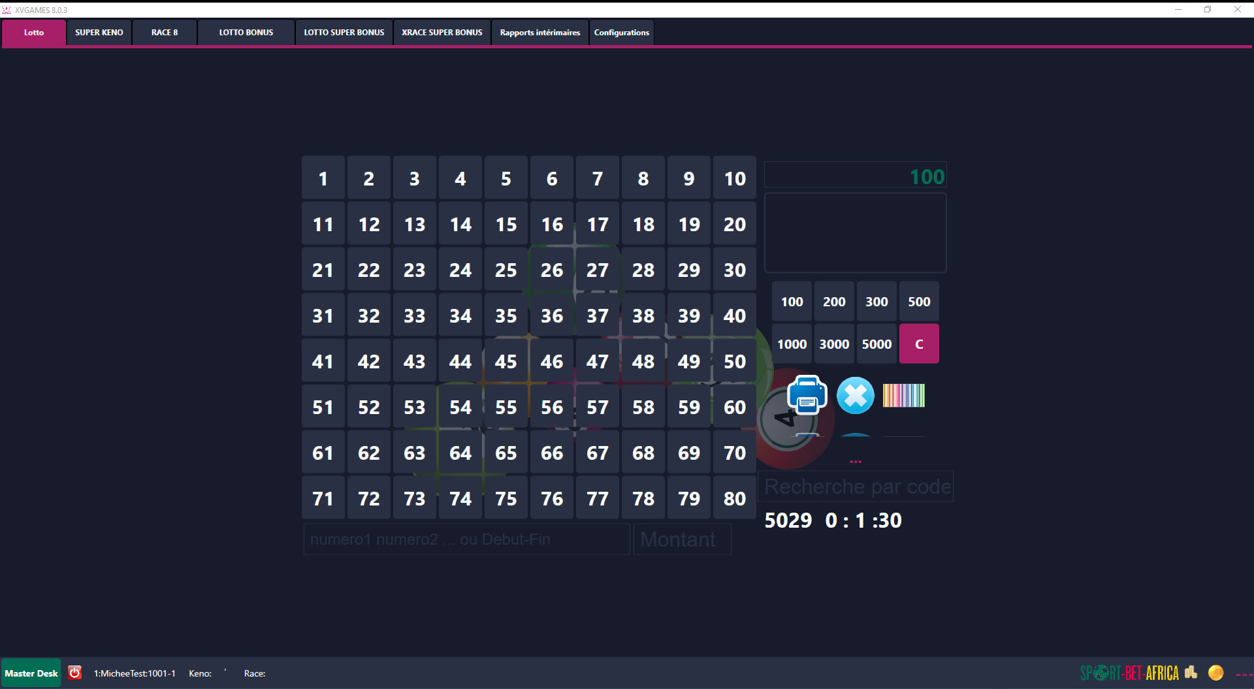Screen dimensions: 1254x689
Task: Click the blue circular X cancel icon
Action: [855, 395]
